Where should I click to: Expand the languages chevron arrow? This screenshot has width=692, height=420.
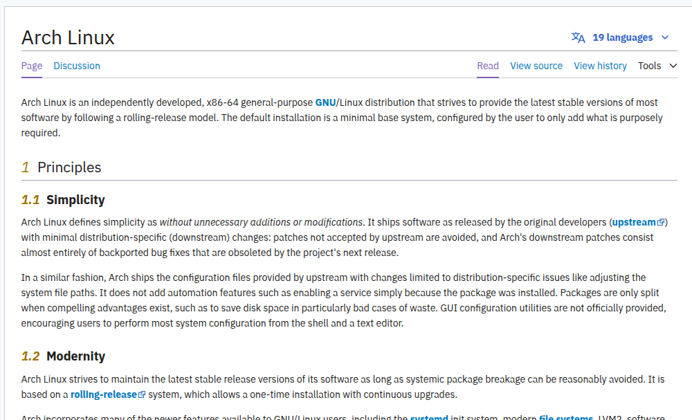pos(665,37)
